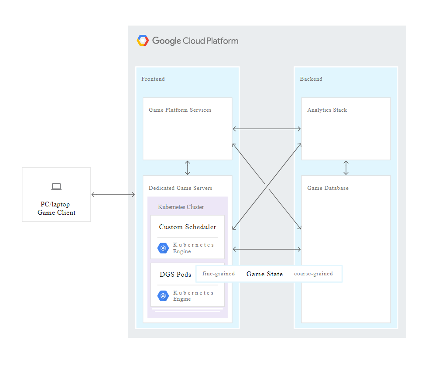Click the DGS Pods title text

tap(175, 275)
